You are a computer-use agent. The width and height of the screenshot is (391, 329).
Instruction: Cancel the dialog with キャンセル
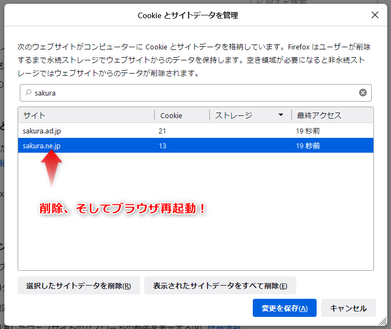[x=348, y=308]
